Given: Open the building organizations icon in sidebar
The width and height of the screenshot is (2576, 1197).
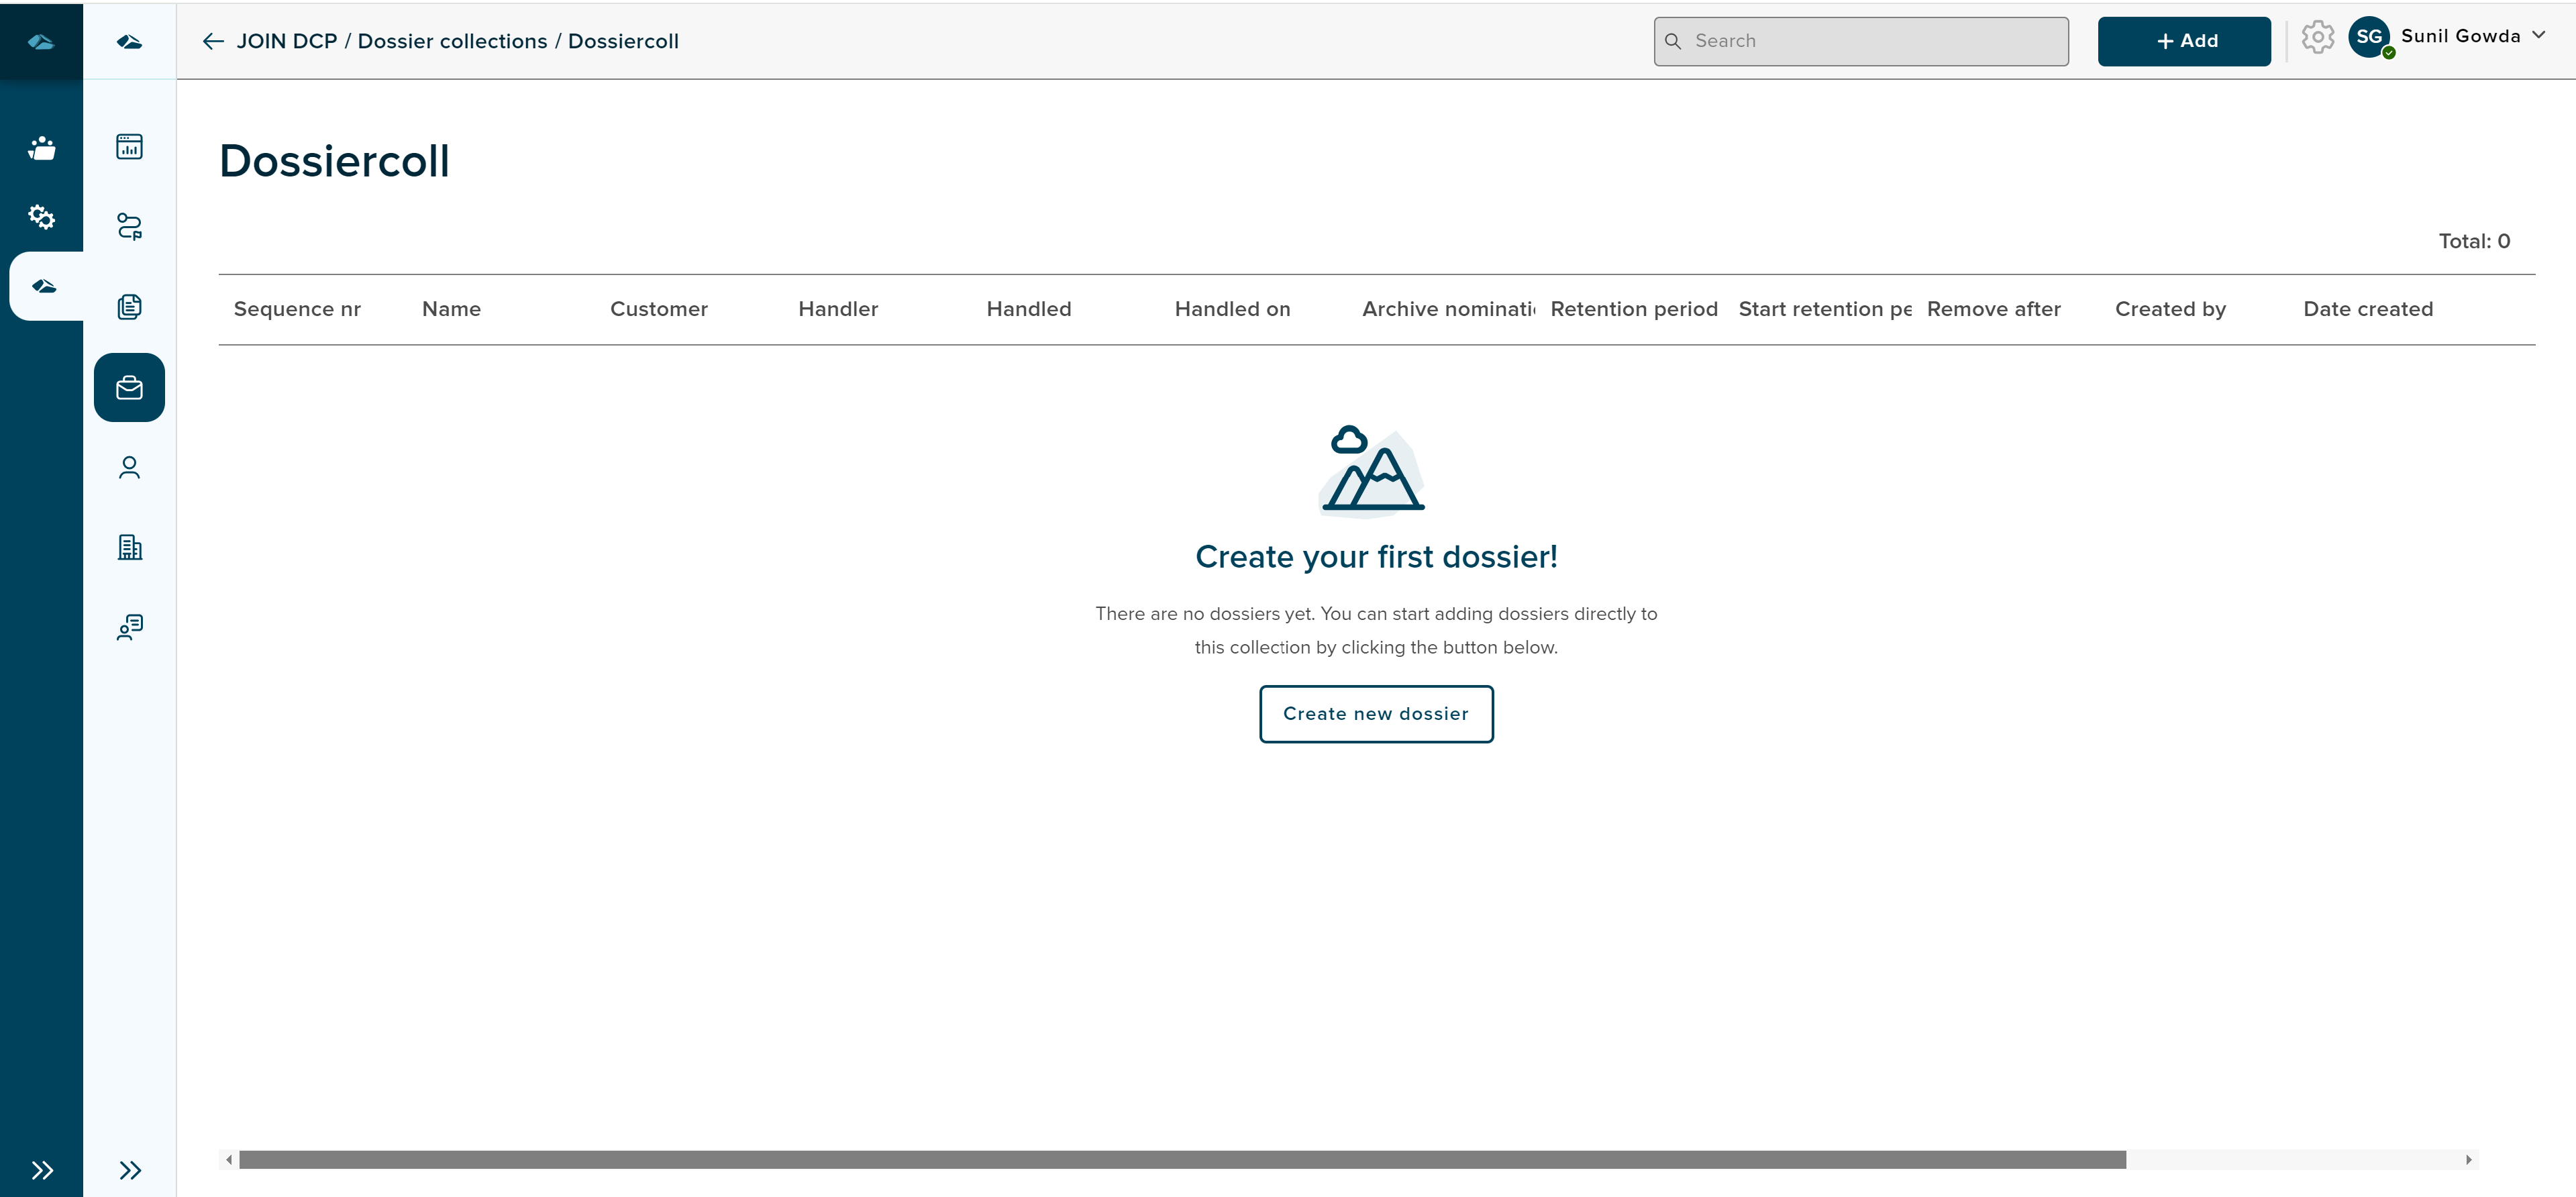Looking at the screenshot, I should (129, 547).
